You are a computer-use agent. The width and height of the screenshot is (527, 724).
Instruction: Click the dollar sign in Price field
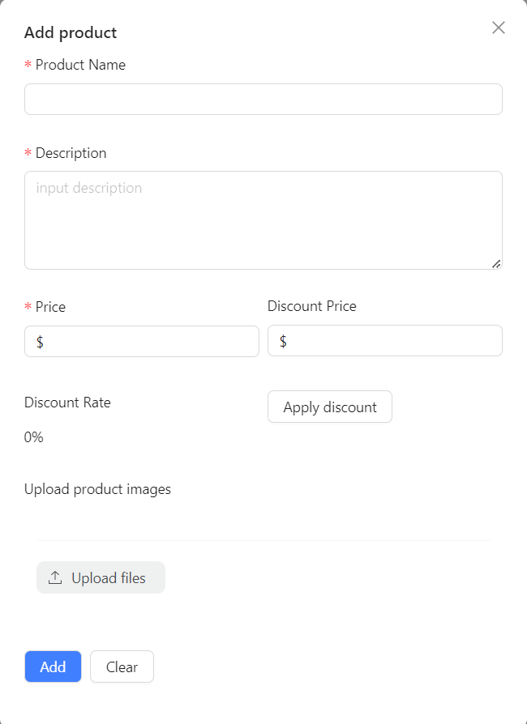40,342
